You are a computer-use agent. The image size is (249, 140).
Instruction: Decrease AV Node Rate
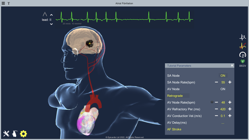[x=216, y=102]
